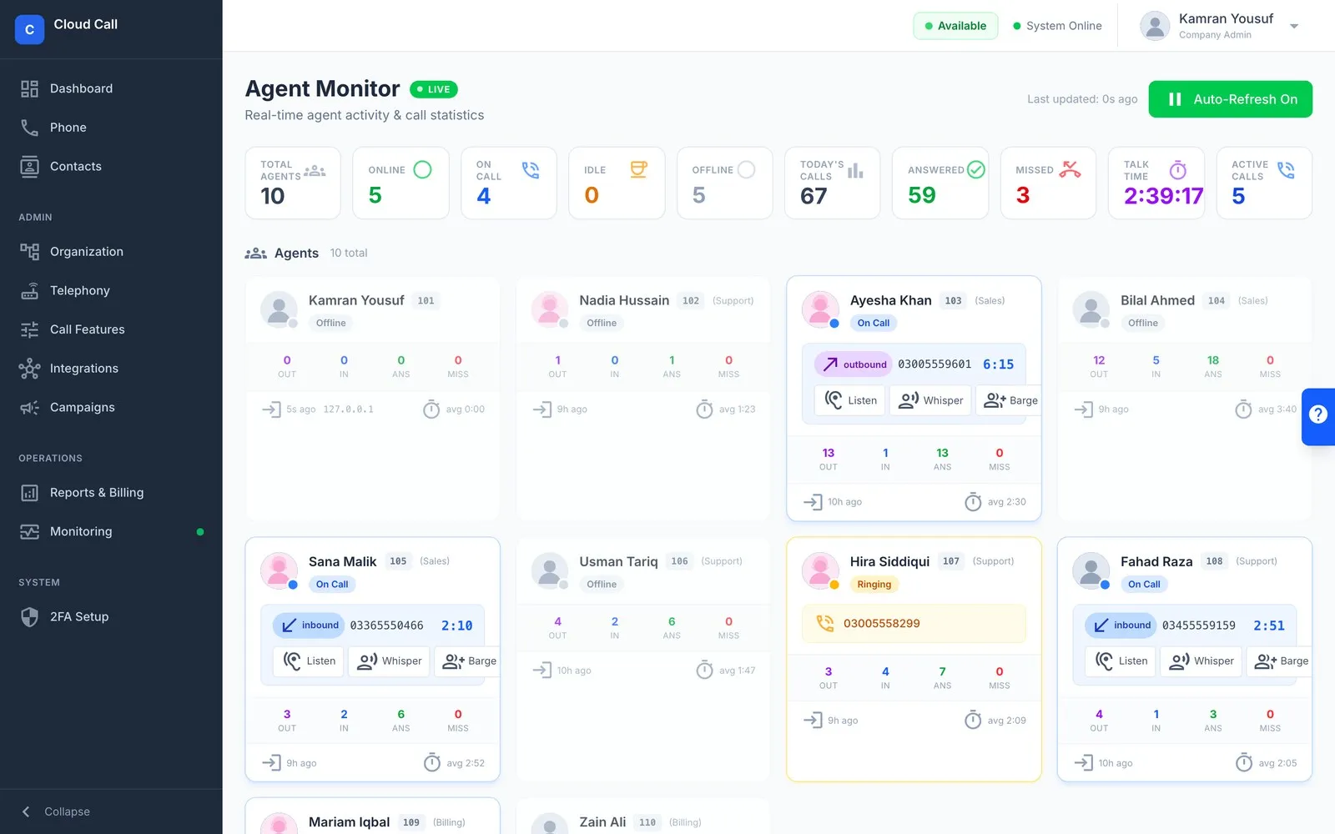Viewport: 1335px width, 834px height.
Task: Toggle Auto-Refresh On button
Action: click(x=1230, y=99)
